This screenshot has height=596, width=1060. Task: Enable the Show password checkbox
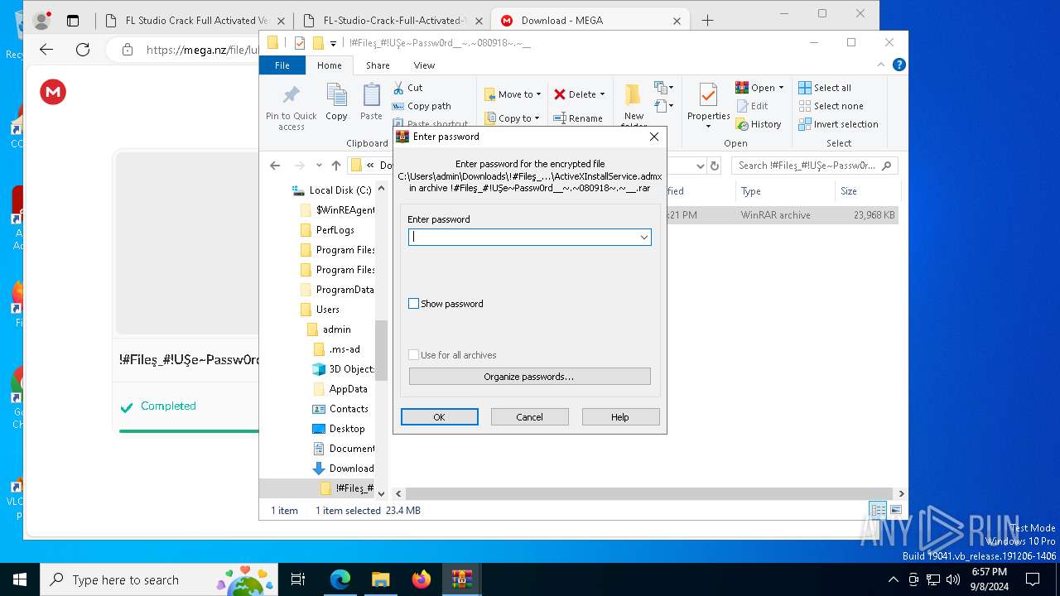click(x=414, y=304)
